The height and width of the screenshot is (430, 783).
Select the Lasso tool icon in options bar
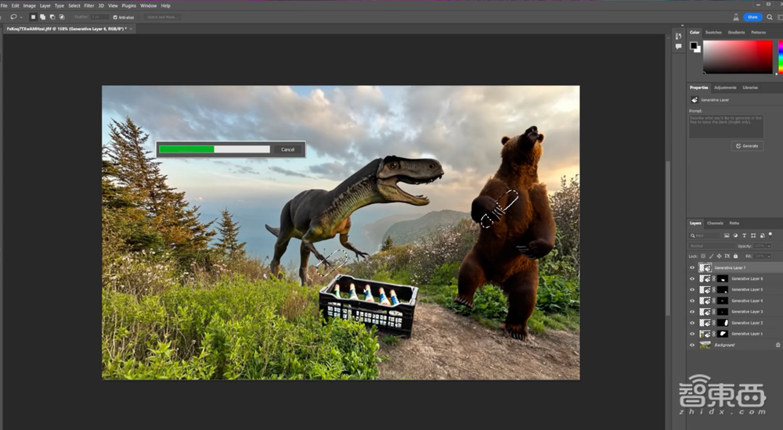[x=14, y=16]
